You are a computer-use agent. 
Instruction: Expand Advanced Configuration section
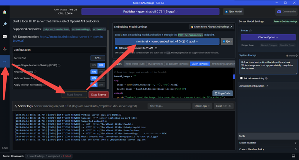[254, 86]
